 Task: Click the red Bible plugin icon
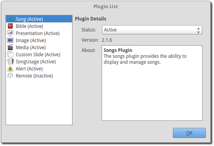point(10,26)
